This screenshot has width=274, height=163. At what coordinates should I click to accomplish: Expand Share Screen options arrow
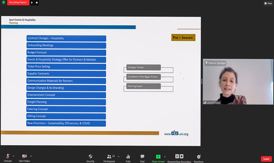point(165,157)
